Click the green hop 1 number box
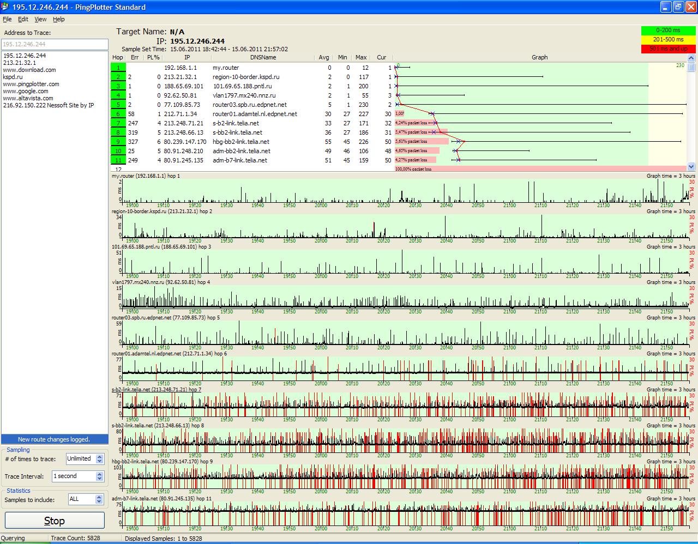The width and height of the screenshot is (698, 544). [x=118, y=68]
